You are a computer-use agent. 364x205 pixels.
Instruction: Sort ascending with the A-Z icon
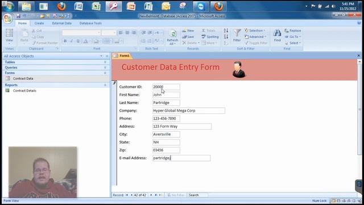pyautogui.click(x=226, y=30)
